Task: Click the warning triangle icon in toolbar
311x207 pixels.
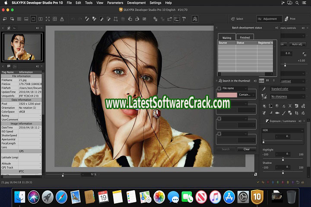Action: [x=62, y=19]
